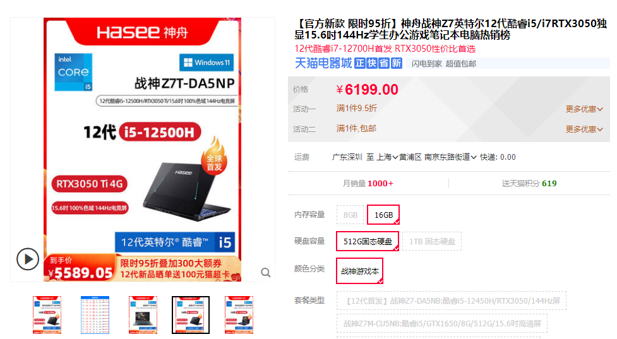Click the main Hasee product image
The image size is (617, 339).
click(x=143, y=150)
